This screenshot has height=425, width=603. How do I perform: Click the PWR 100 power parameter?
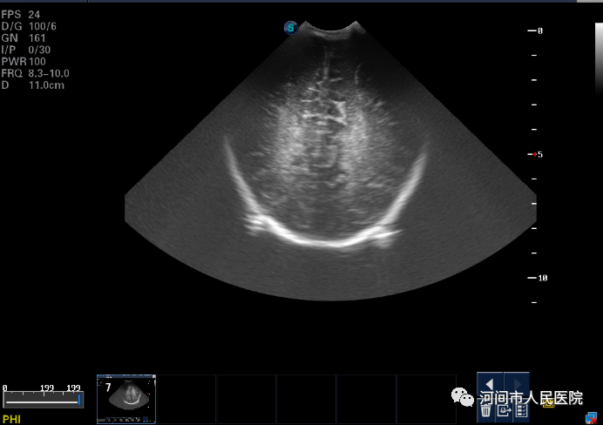[x=24, y=62]
